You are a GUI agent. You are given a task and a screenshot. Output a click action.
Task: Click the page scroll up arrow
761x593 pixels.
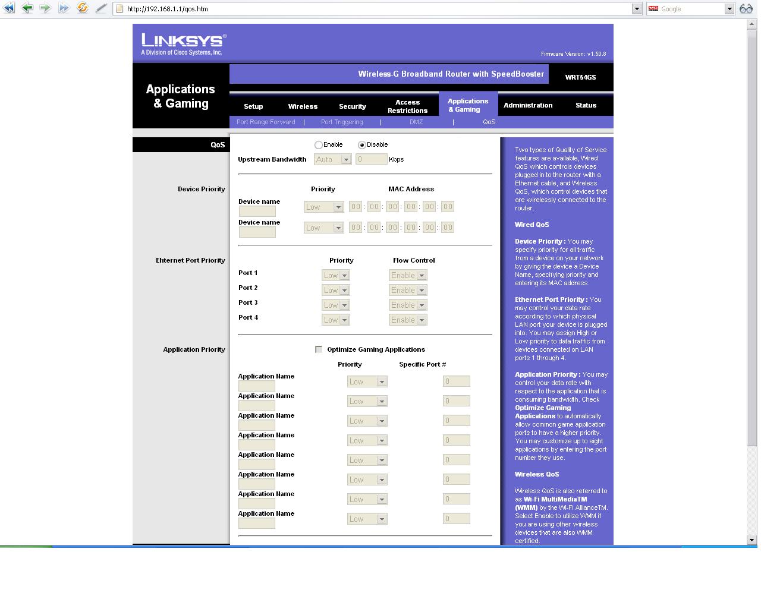point(752,24)
